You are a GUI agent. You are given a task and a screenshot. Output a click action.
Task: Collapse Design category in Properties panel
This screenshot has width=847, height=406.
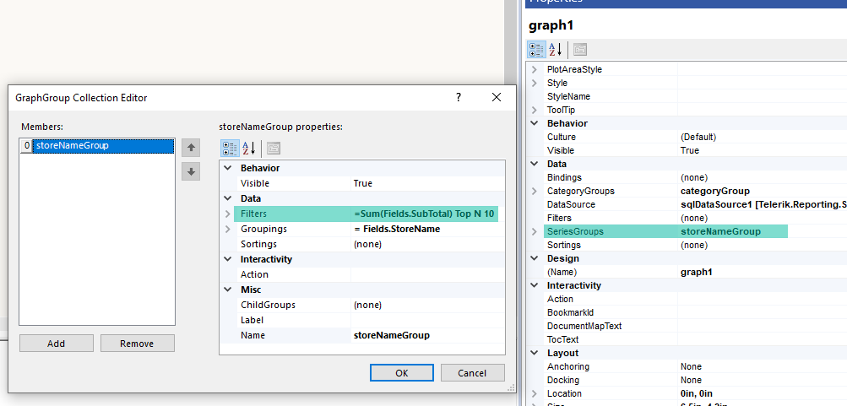click(x=535, y=258)
